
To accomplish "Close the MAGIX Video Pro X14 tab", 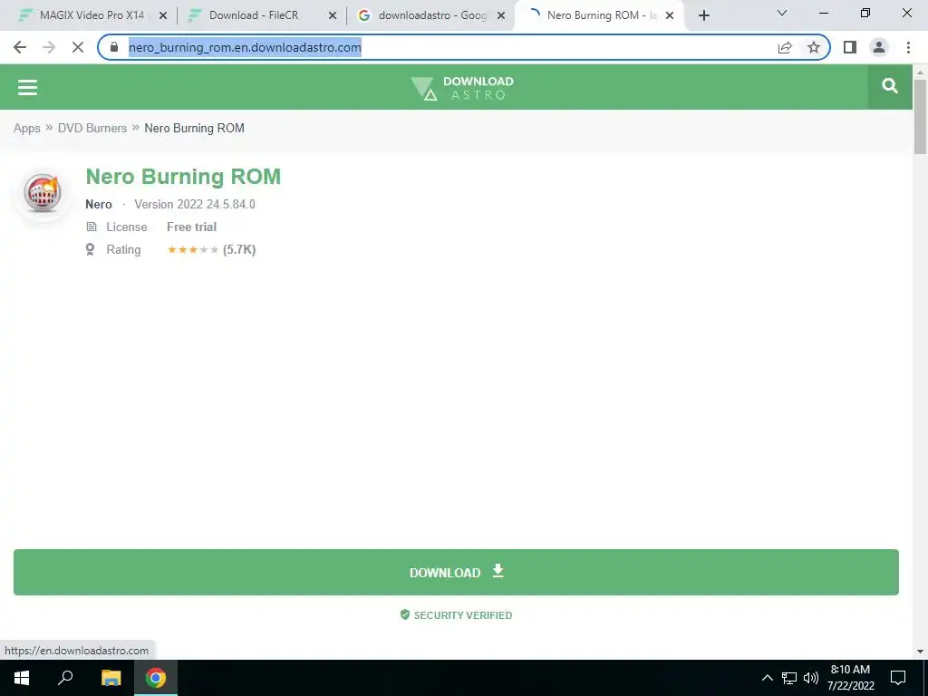I will [x=163, y=16].
